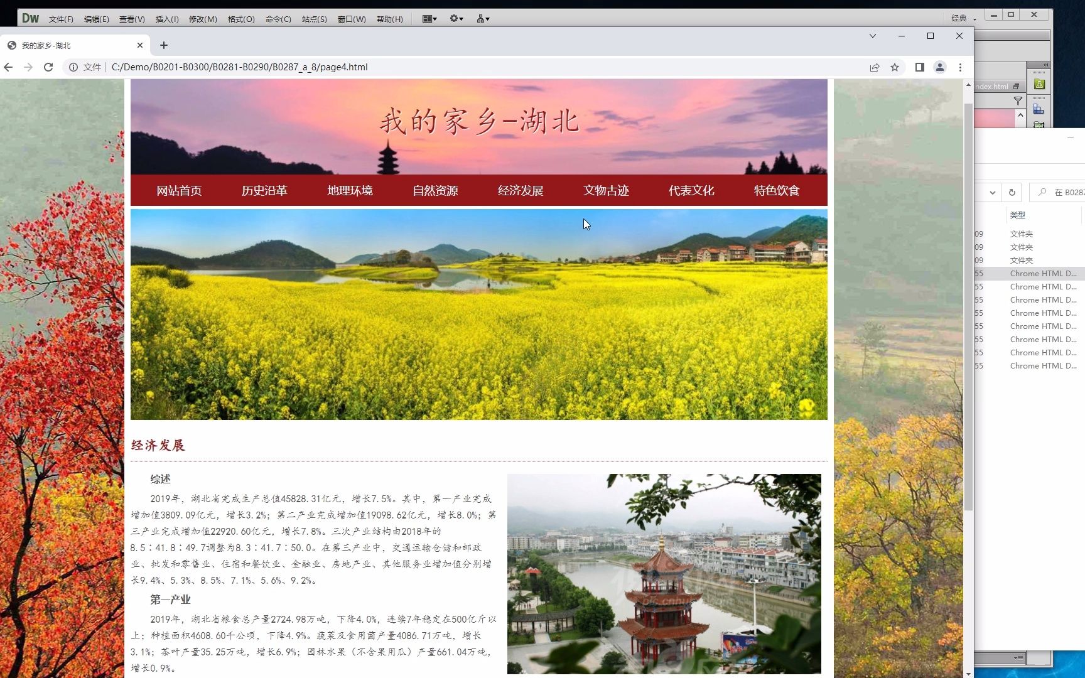Click the share page icon in the address bar
This screenshot has height=678, width=1085.
pos(875,67)
